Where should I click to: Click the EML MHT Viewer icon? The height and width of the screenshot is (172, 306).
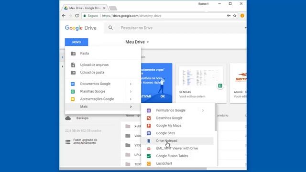(x=149, y=149)
